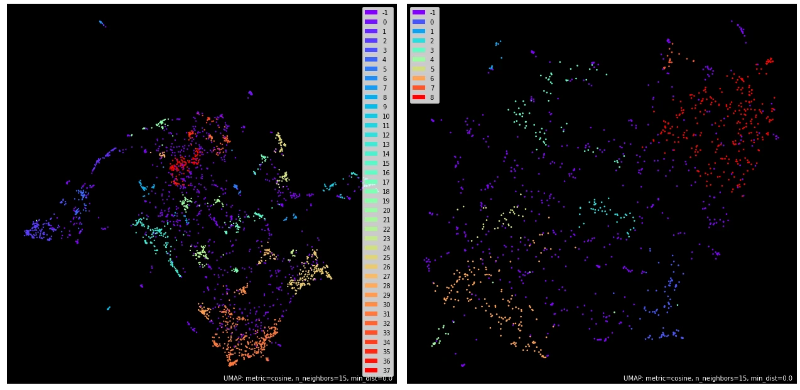Image resolution: width=800 pixels, height=390 pixels.
Task: Pick cluster 1 swatch in right plot legend
Action: 419,31
